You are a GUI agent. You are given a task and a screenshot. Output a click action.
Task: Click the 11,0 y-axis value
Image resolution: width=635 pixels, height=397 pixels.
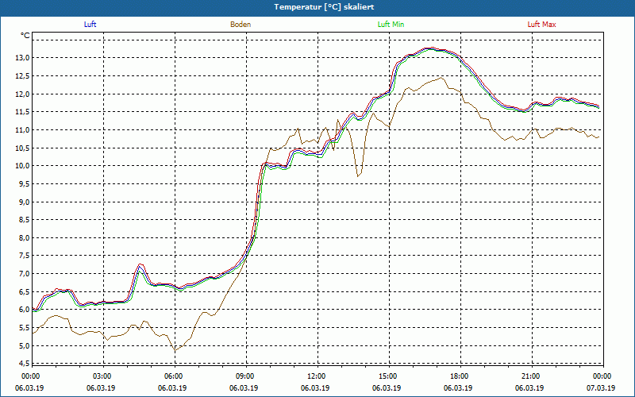[23, 130]
